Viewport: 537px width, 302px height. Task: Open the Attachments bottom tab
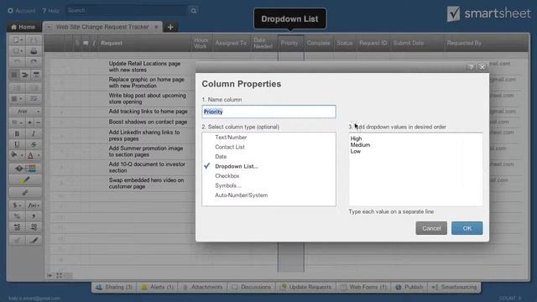(x=202, y=287)
